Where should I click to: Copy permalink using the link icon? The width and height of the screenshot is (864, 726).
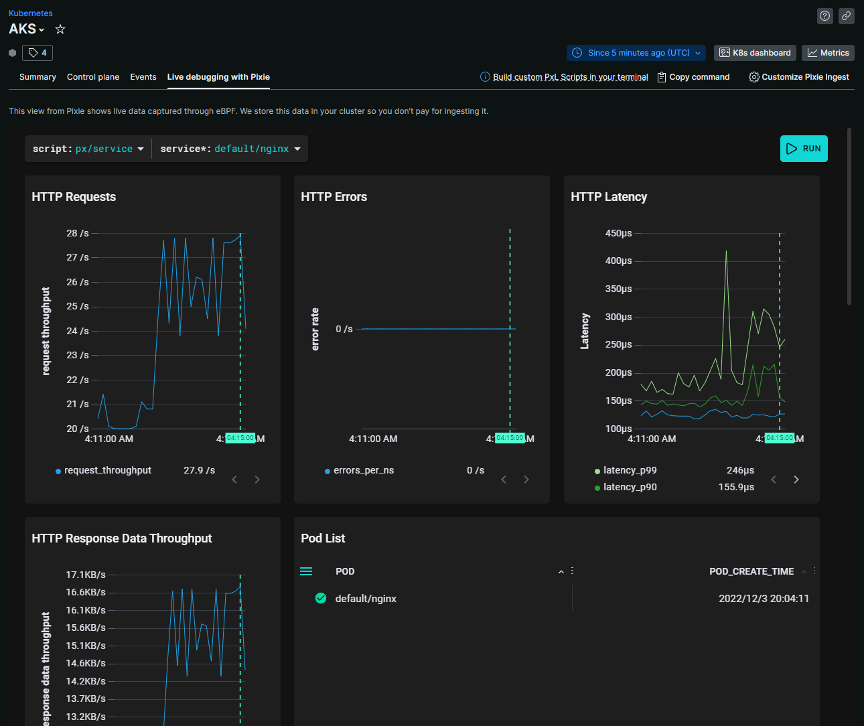(x=847, y=16)
